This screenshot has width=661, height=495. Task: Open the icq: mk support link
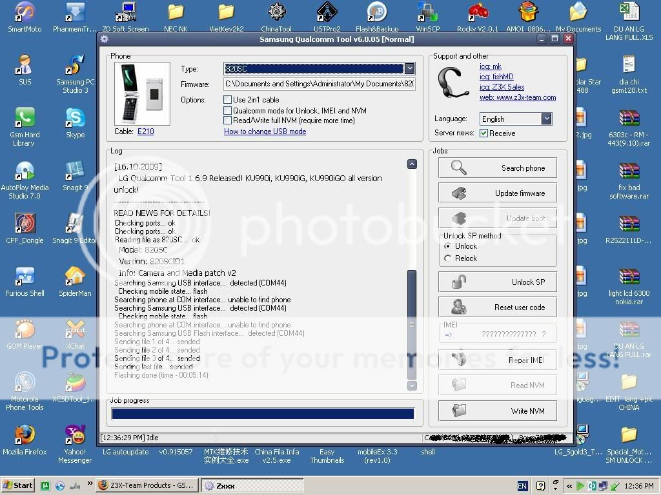click(x=491, y=66)
